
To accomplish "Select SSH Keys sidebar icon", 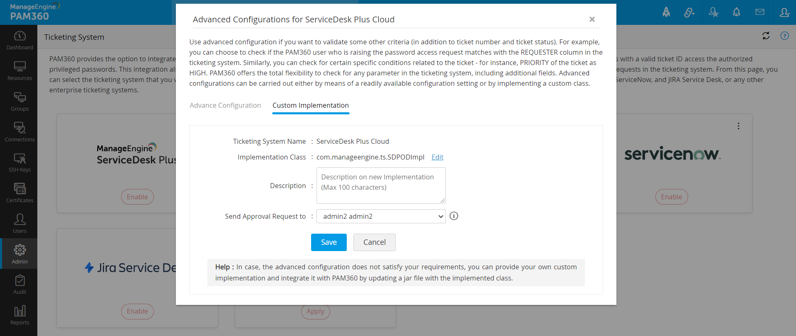I will coord(19,162).
